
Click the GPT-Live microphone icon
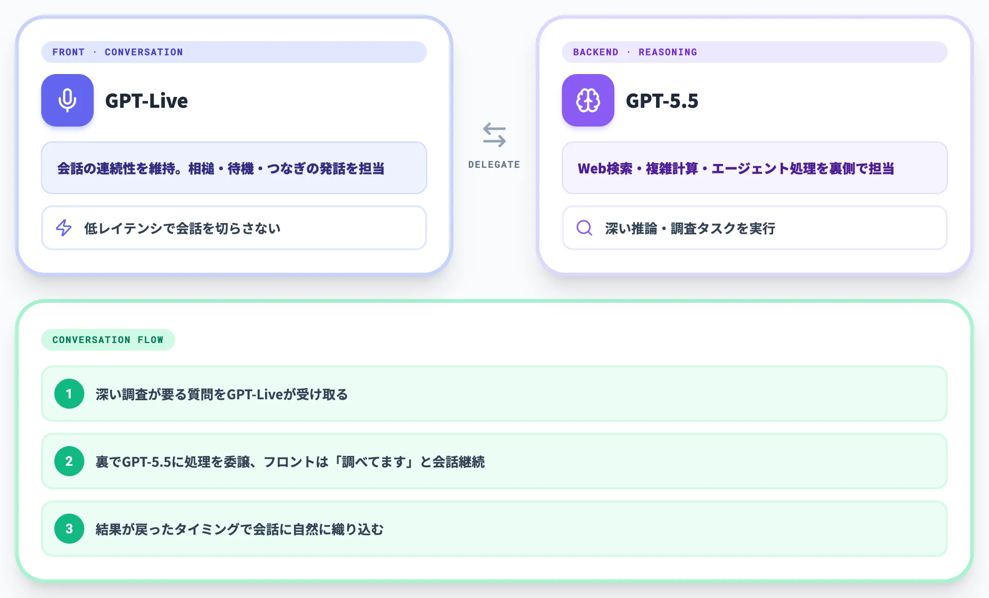pos(67,100)
